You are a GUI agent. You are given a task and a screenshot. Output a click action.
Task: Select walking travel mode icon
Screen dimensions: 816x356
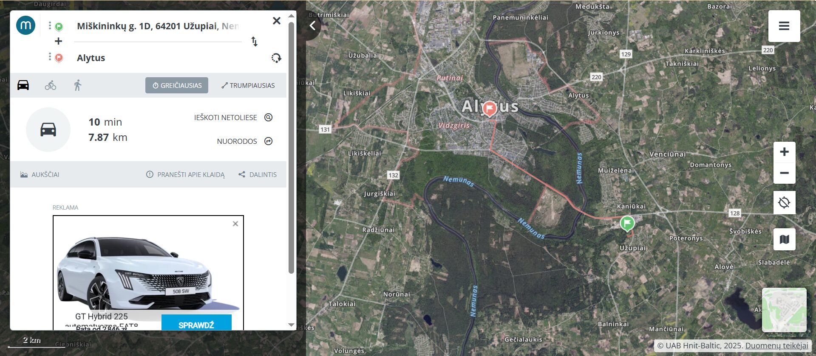[77, 85]
